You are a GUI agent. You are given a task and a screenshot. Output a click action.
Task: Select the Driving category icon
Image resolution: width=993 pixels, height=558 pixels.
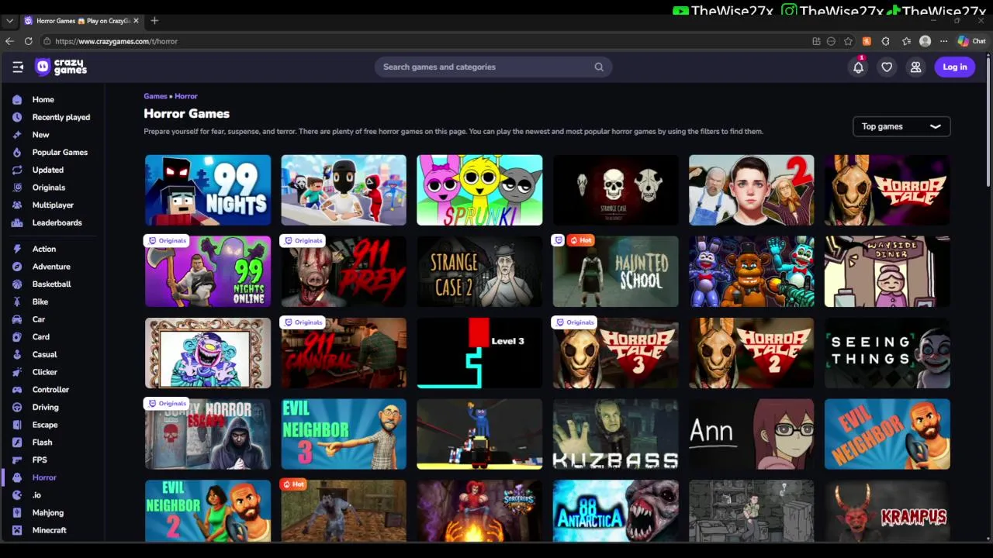(17, 407)
